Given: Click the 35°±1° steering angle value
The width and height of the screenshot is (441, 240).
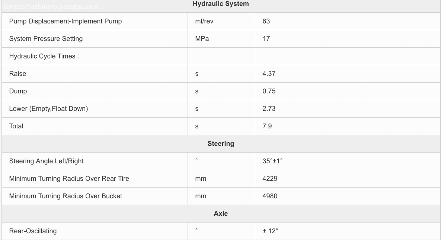Looking at the screenshot, I should [x=272, y=161].
